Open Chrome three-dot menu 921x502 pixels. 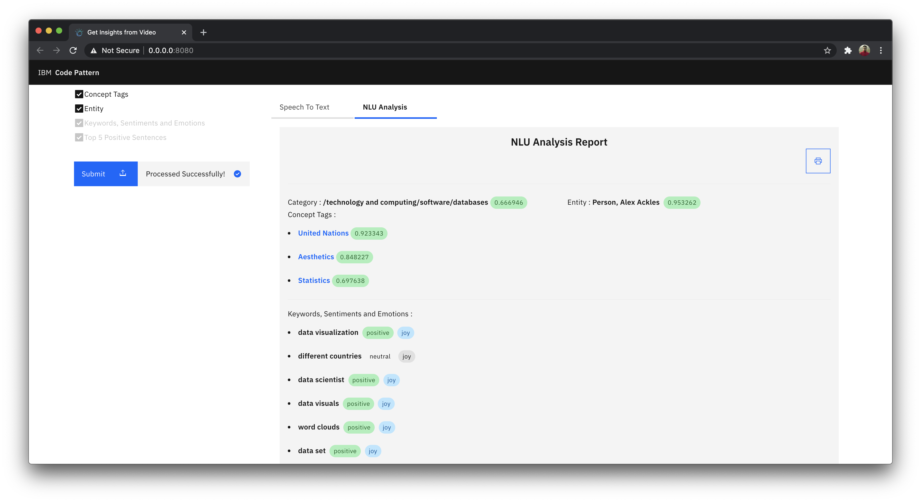pyautogui.click(x=881, y=50)
